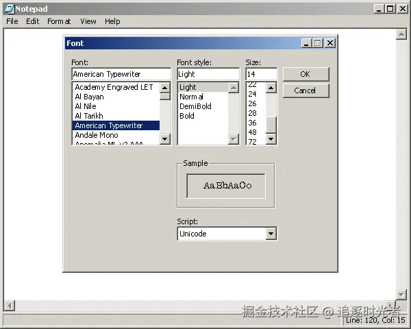Confirm font choice with OK button
The width and height of the screenshot is (411, 329).
point(306,74)
